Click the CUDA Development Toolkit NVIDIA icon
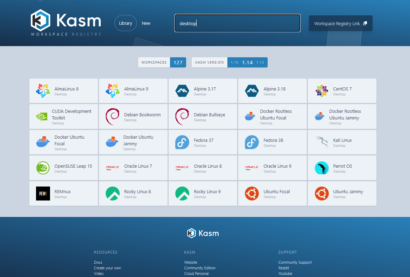The image size is (410, 277). pyautogui.click(x=43, y=116)
